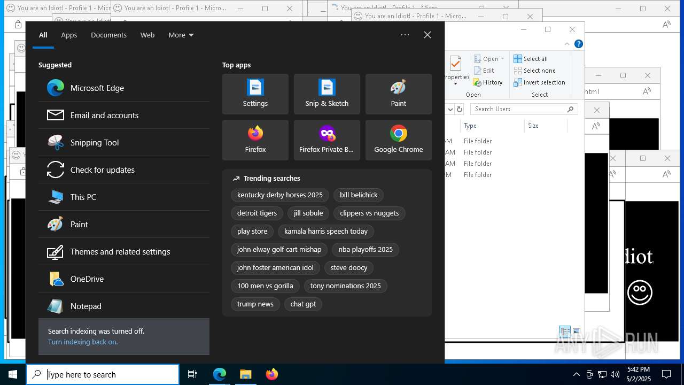The image size is (684, 385).
Task: Open Task View on the taskbar
Action: click(x=192, y=374)
